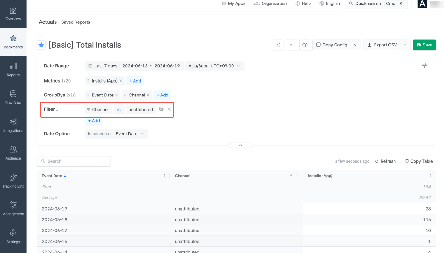Click the 2024-06-18 date cell
This screenshot has width=444, height=253.
click(55, 220)
